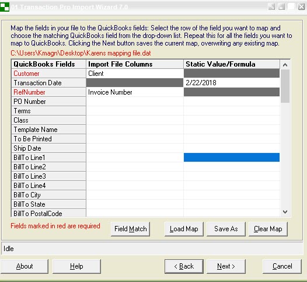The image size is (307, 282).
Task: Select the BillTo Line4 field row
Action: [49, 186]
